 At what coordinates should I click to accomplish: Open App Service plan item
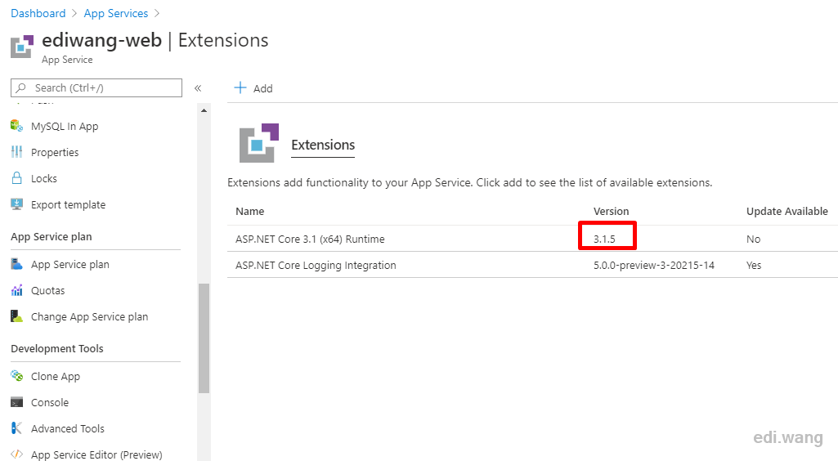click(x=70, y=264)
